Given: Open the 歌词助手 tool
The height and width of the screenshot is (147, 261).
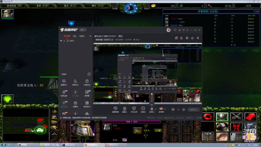Looking at the screenshot, I should tap(87, 104).
